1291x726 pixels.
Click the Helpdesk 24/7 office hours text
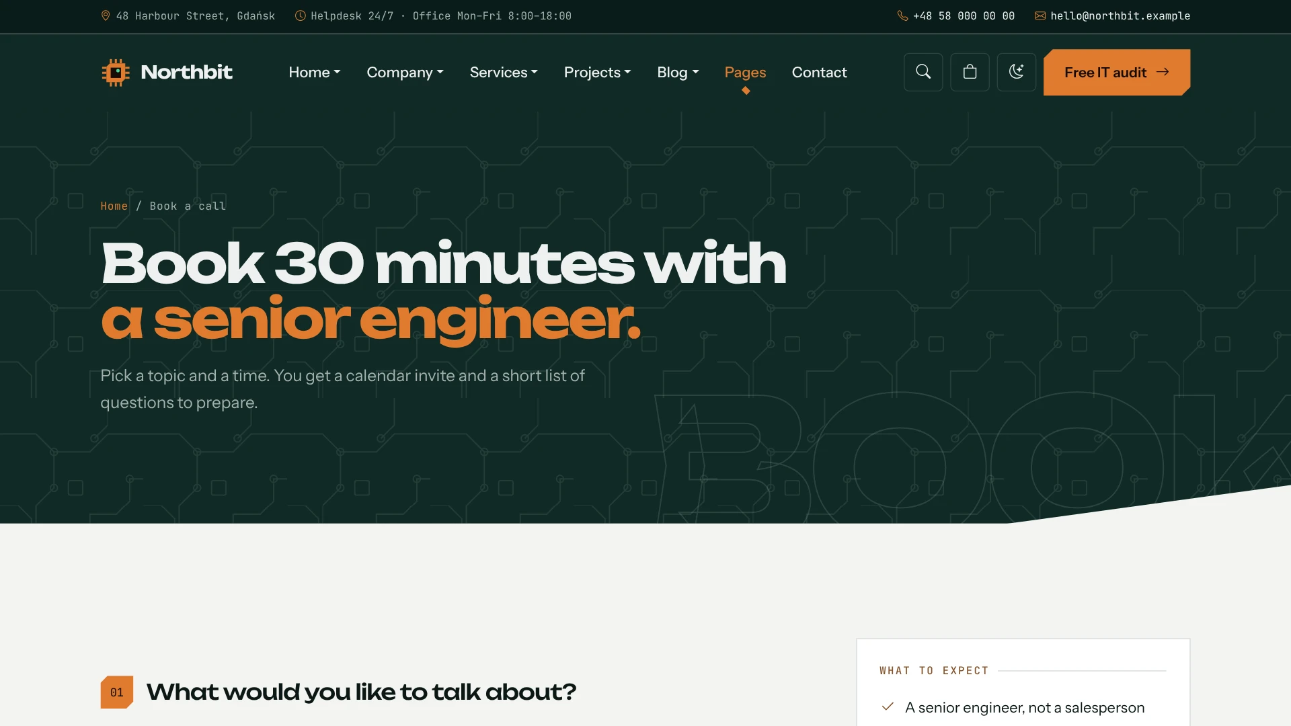(x=440, y=15)
